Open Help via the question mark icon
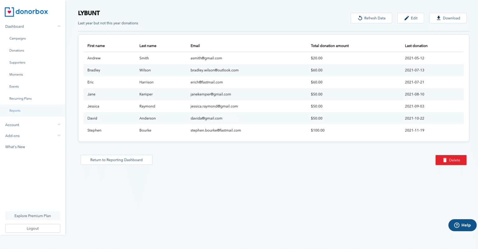 [457, 225]
